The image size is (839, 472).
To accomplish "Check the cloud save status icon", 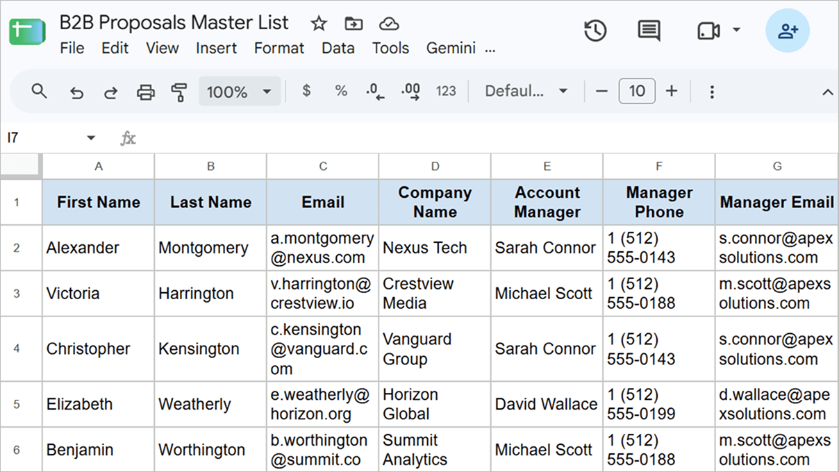I will [389, 24].
